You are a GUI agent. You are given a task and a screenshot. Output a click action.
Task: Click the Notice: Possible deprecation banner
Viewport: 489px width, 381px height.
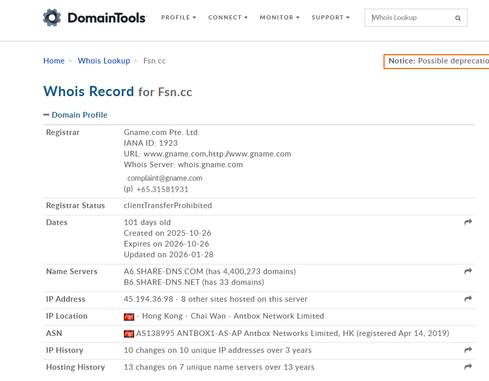(x=436, y=61)
